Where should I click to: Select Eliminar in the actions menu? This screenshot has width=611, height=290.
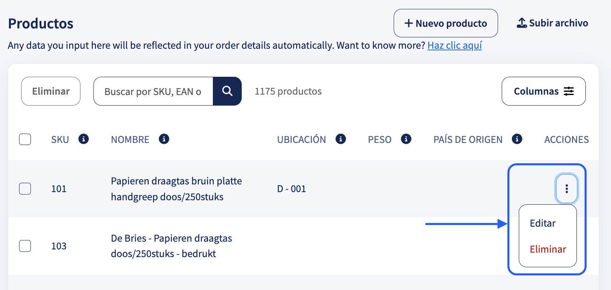[x=548, y=249]
